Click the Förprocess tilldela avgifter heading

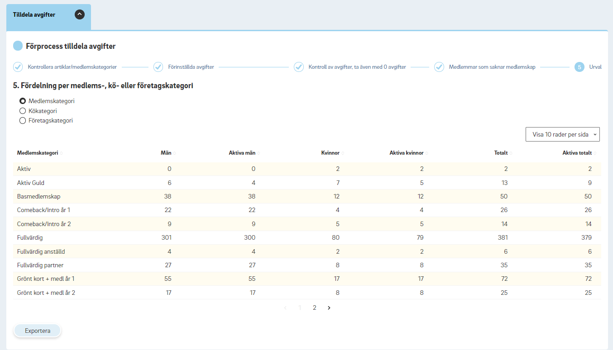click(x=71, y=46)
